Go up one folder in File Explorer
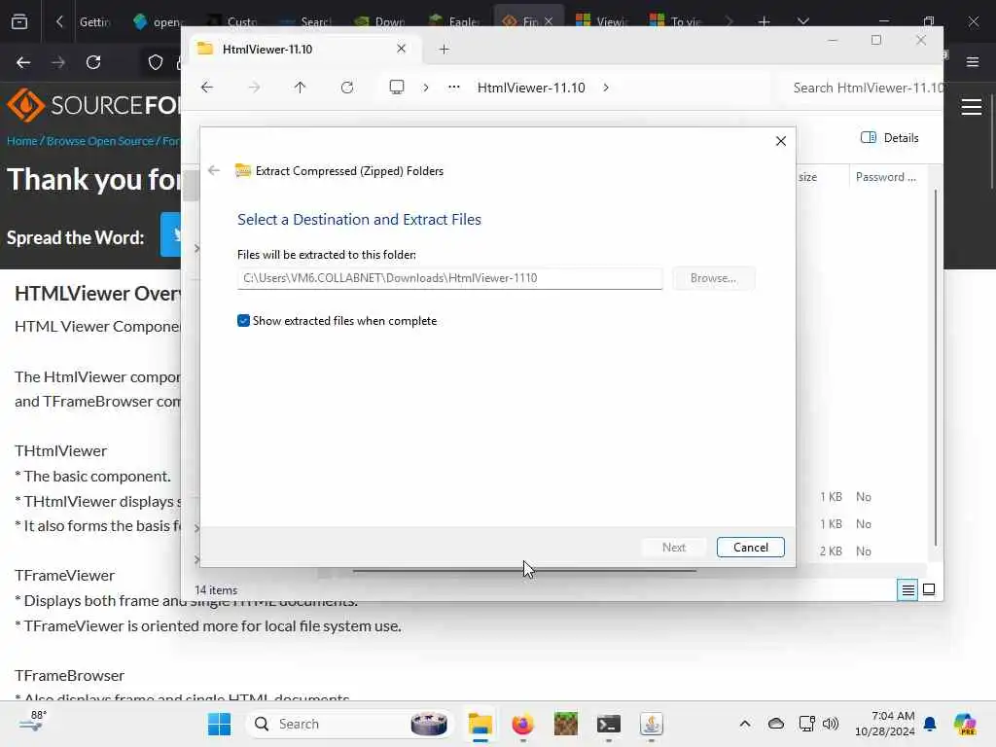Image resolution: width=996 pixels, height=747 pixels. tap(300, 88)
